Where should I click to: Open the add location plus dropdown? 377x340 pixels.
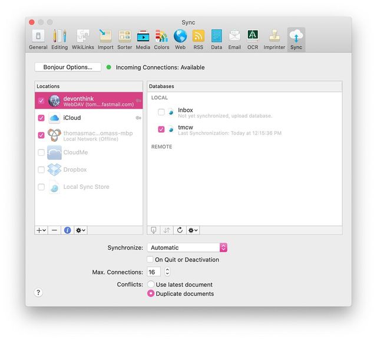pyautogui.click(x=41, y=230)
